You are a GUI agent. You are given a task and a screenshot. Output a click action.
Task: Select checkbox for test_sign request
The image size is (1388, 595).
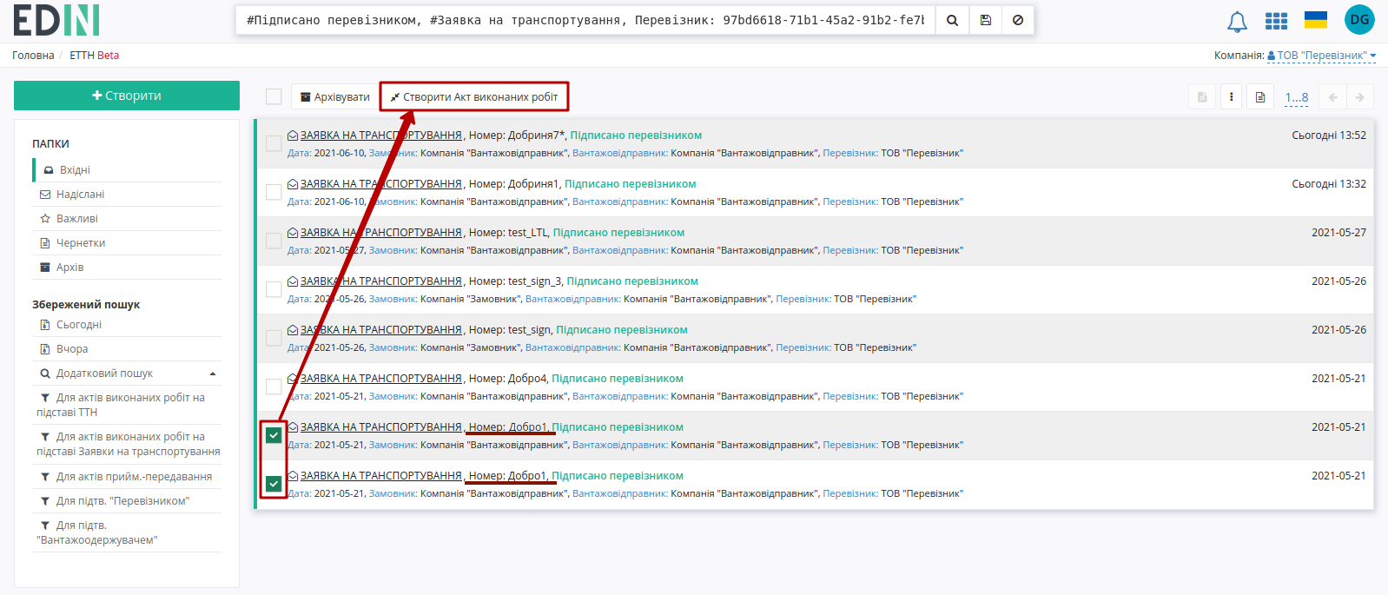point(274,338)
